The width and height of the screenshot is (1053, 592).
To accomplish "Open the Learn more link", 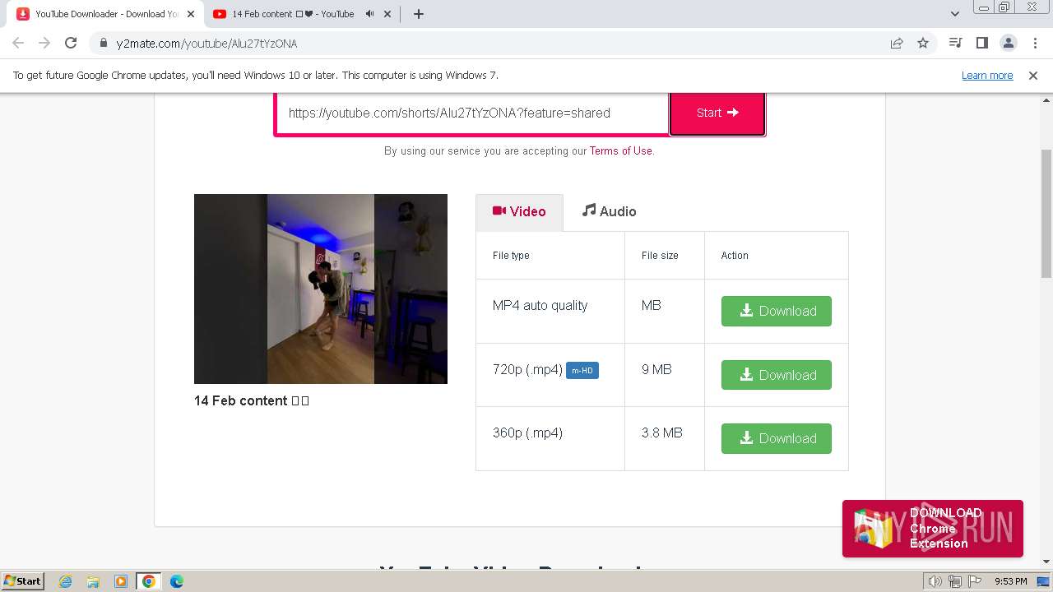I will pyautogui.click(x=987, y=76).
